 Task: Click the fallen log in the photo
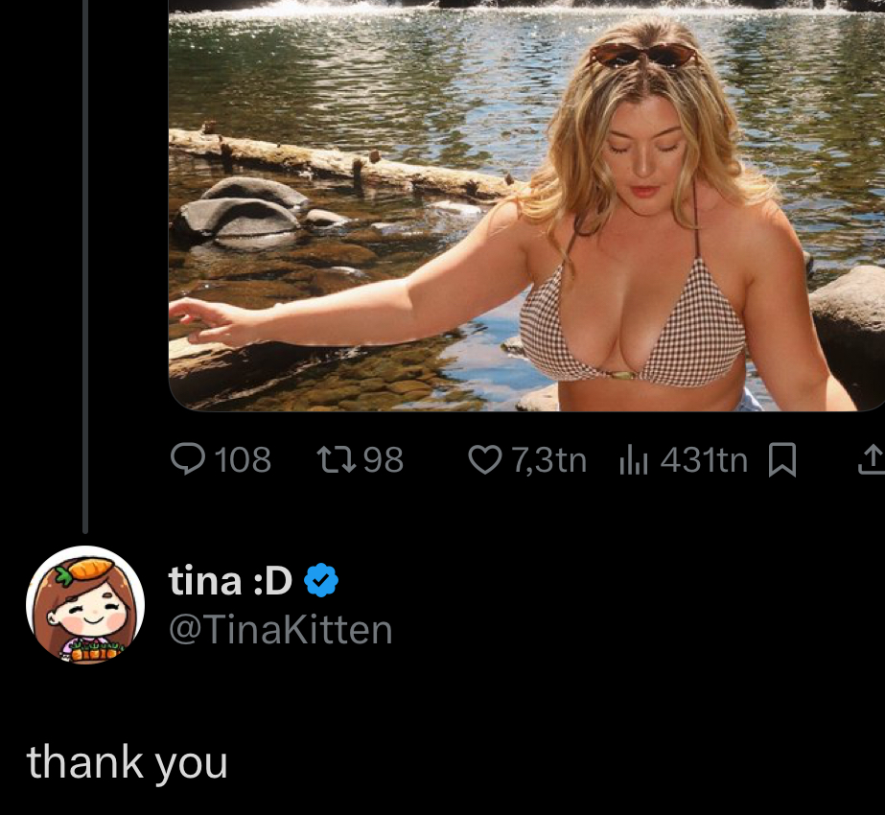point(336,163)
